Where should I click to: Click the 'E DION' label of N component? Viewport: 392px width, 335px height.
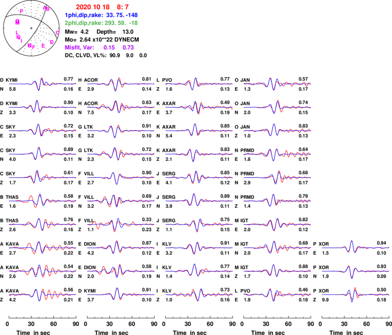[x=88, y=268]
